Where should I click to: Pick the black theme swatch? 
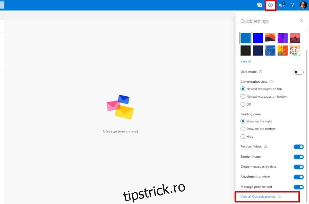click(245, 50)
